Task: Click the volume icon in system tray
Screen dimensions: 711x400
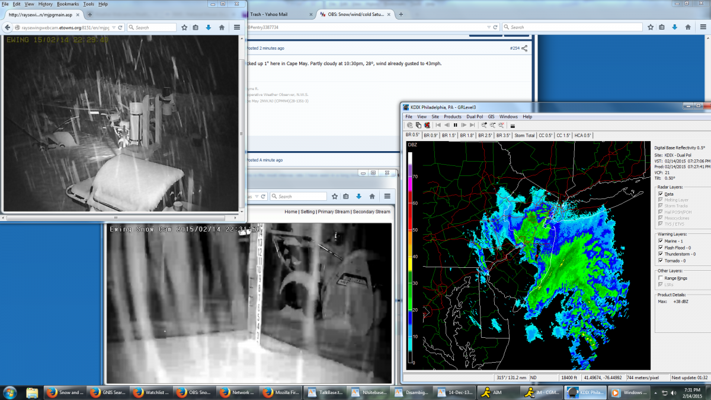Action: (x=674, y=392)
